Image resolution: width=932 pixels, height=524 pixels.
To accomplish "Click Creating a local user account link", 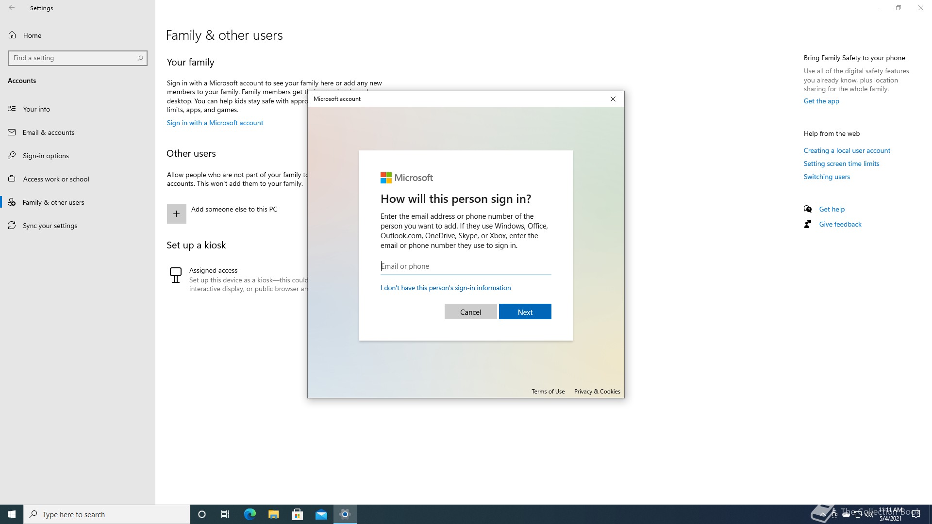I will tap(847, 150).
